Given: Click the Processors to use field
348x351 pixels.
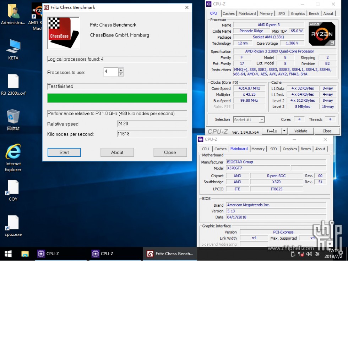Looking at the screenshot, I should coord(111,72).
